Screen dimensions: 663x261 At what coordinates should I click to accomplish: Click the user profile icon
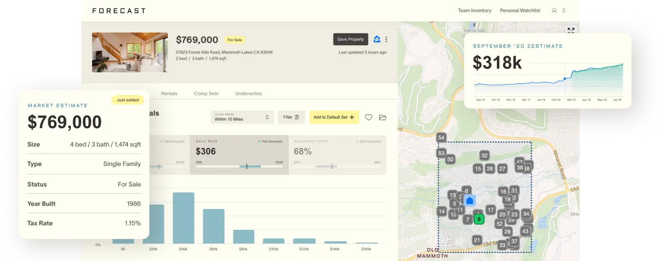[555, 10]
